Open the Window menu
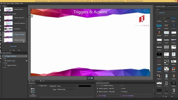The height and width of the screenshot is (100, 178). pos(17,3)
